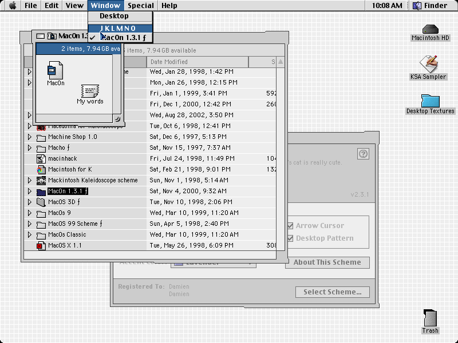458x343 pixels.
Task: Open the File menu
Action: [31, 6]
